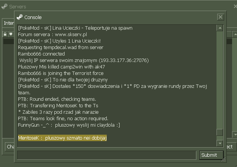Focus the console command input field
Screen dimensions: 237x167
107,155
